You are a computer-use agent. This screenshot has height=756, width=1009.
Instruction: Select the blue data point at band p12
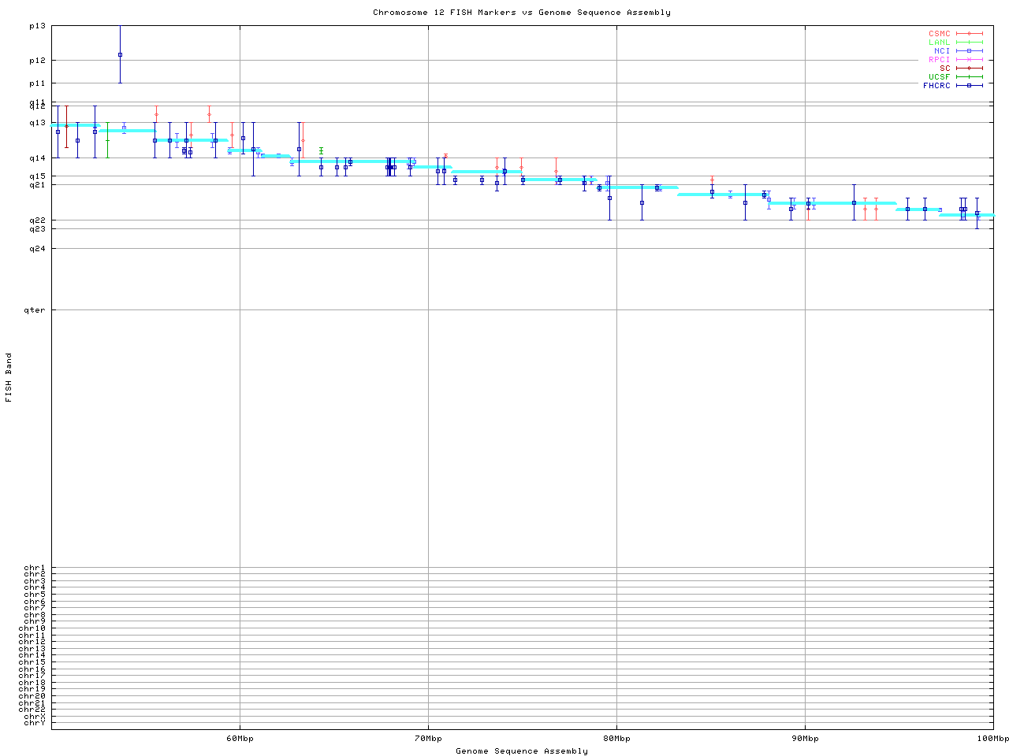120,54
